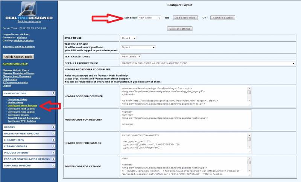Click the Server Time text
The image size is (301, 182).
[x=24, y=28]
